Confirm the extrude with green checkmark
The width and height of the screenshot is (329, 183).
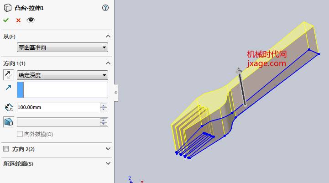pos(6,20)
